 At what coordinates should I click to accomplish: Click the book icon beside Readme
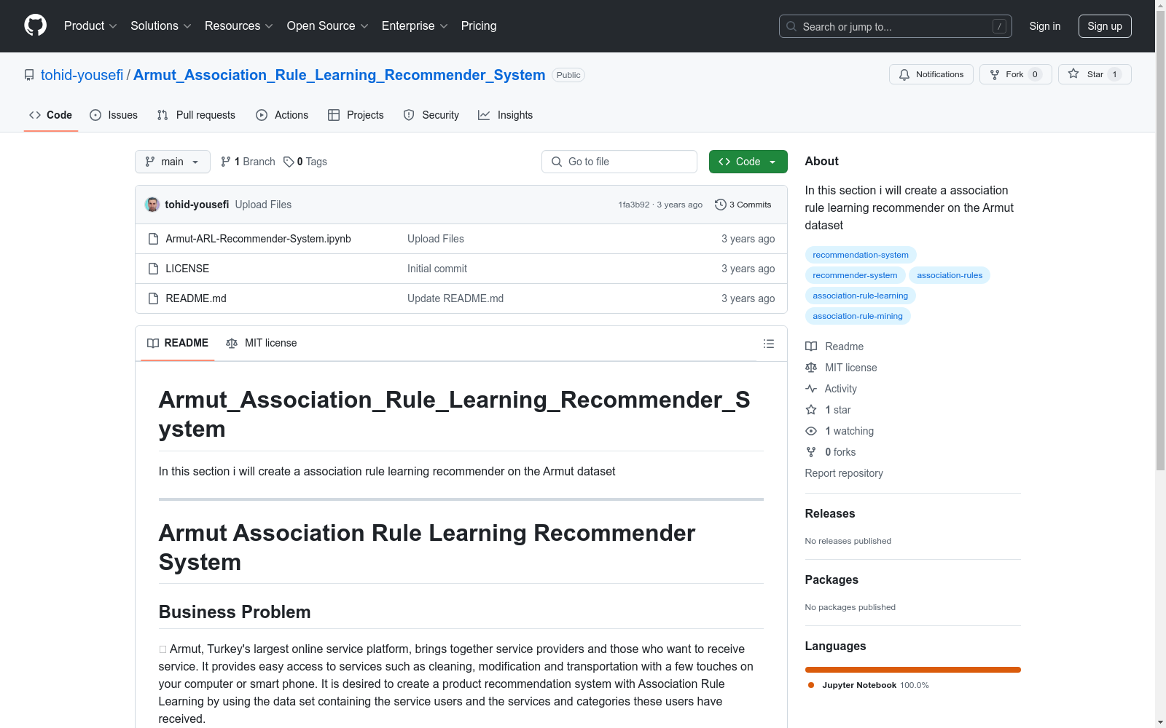[x=811, y=347]
